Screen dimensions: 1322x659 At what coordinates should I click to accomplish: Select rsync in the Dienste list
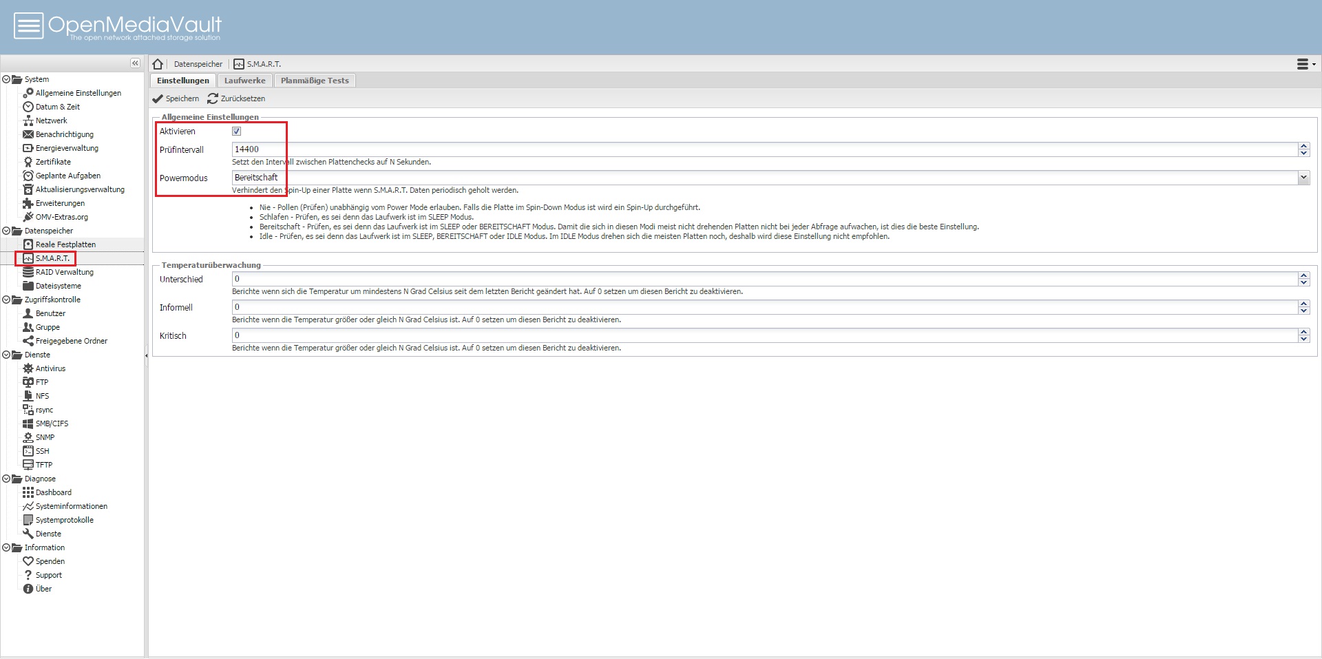(x=45, y=410)
